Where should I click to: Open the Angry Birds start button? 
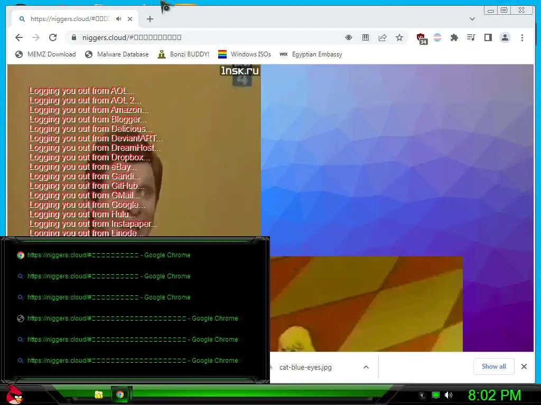[x=14, y=394]
